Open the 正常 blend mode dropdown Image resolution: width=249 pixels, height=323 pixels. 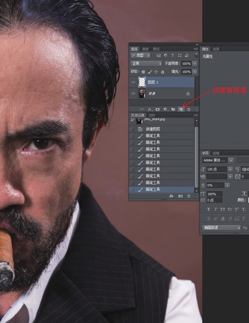146,64
